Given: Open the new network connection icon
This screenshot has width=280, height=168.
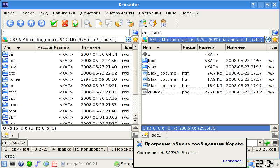Looking at the screenshot, I should pyautogui.click(x=143, y=23).
